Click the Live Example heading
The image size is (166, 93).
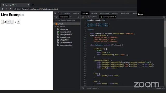tap(12, 15)
